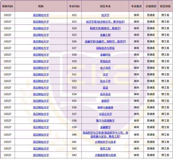Viewport: 173px width, 159px height.
Task: Open 南京财经大学 link in row 028
Action: [41, 55]
